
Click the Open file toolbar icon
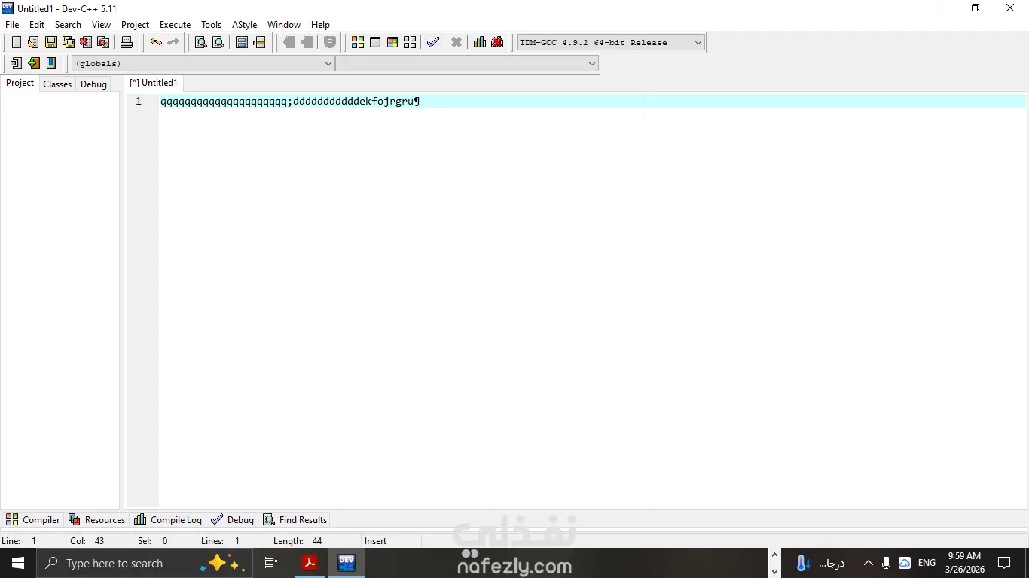(33, 42)
